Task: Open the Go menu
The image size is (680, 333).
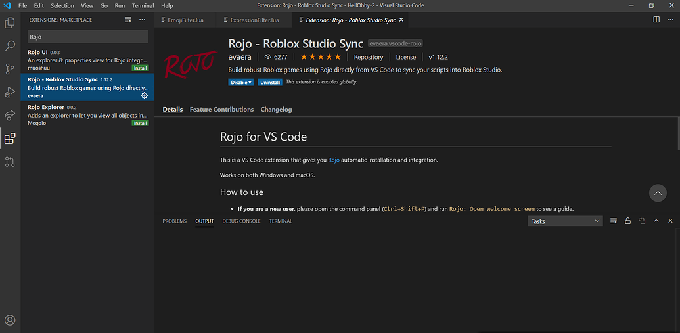Action: pyautogui.click(x=104, y=6)
